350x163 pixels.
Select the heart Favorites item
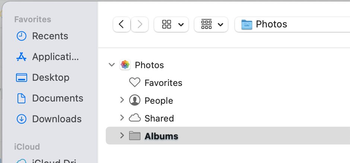(x=134, y=83)
